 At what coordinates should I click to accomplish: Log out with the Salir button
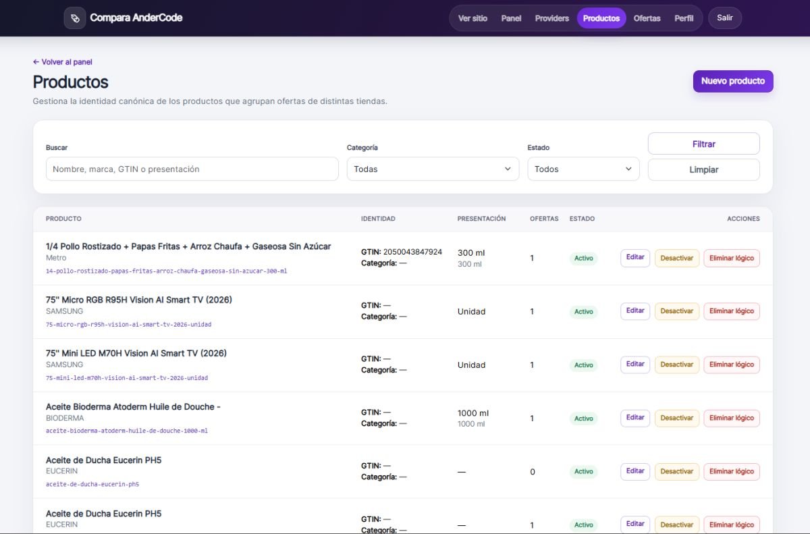(x=725, y=18)
